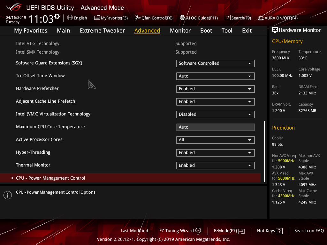Click the info icon in help panel

pos(8,195)
